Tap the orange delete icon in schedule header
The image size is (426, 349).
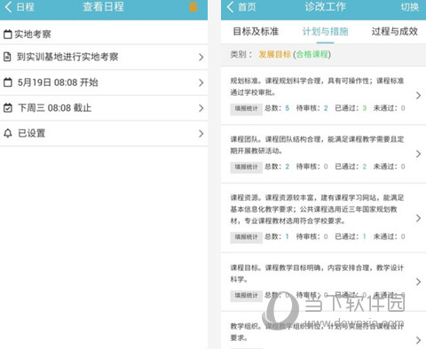pyautogui.click(x=193, y=7)
